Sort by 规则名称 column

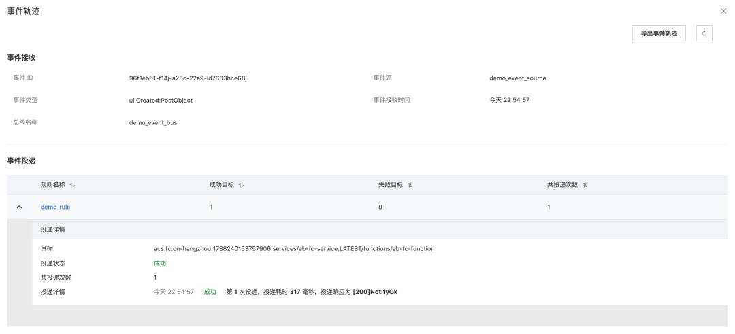coord(71,185)
